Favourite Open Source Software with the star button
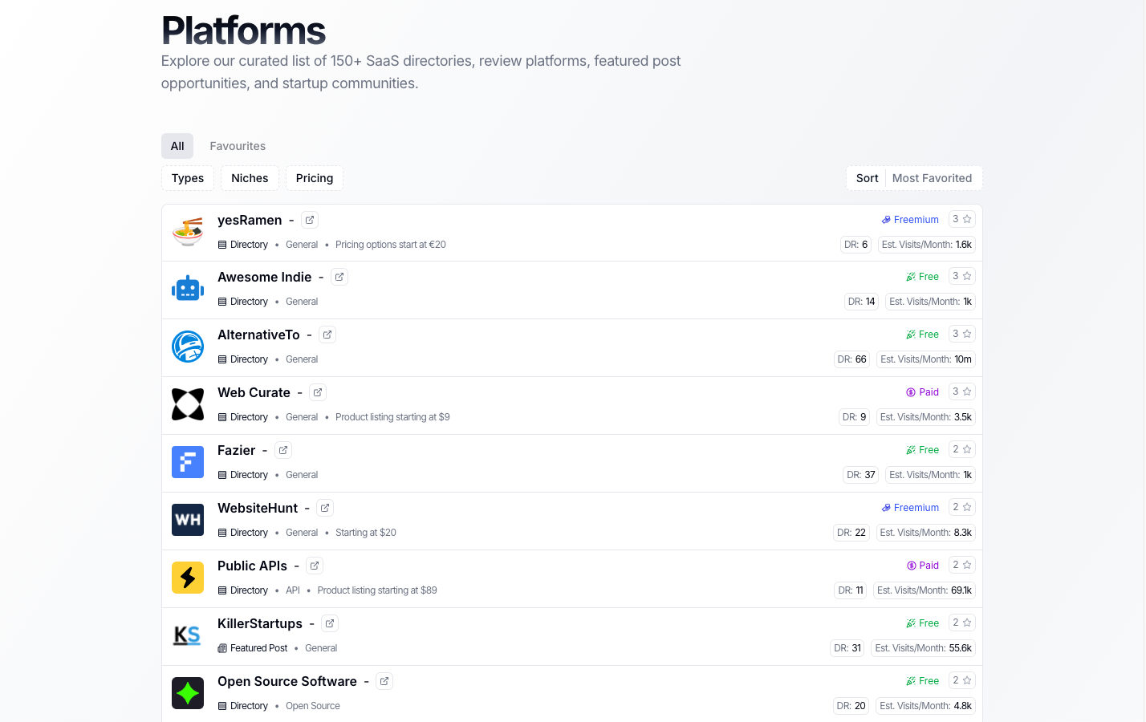Image resolution: width=1146 pixels, height=722 pixels. click(962, 680)
